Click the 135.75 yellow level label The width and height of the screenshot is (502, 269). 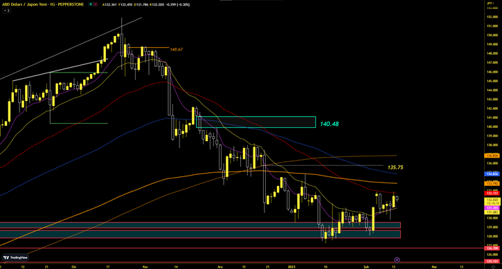point(395,167)
